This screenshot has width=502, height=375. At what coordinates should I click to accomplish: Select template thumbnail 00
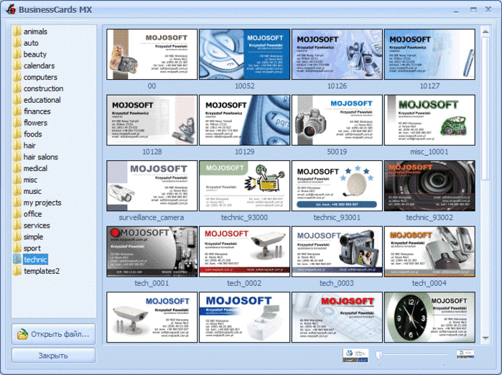[x=152, y=54]
